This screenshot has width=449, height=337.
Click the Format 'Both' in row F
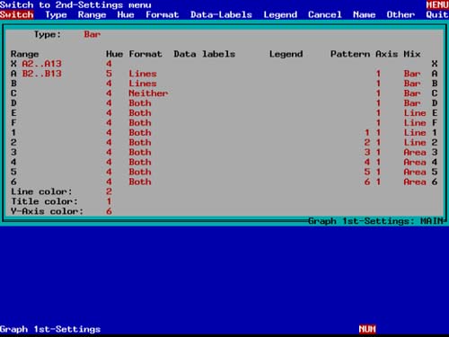[140, 123]
